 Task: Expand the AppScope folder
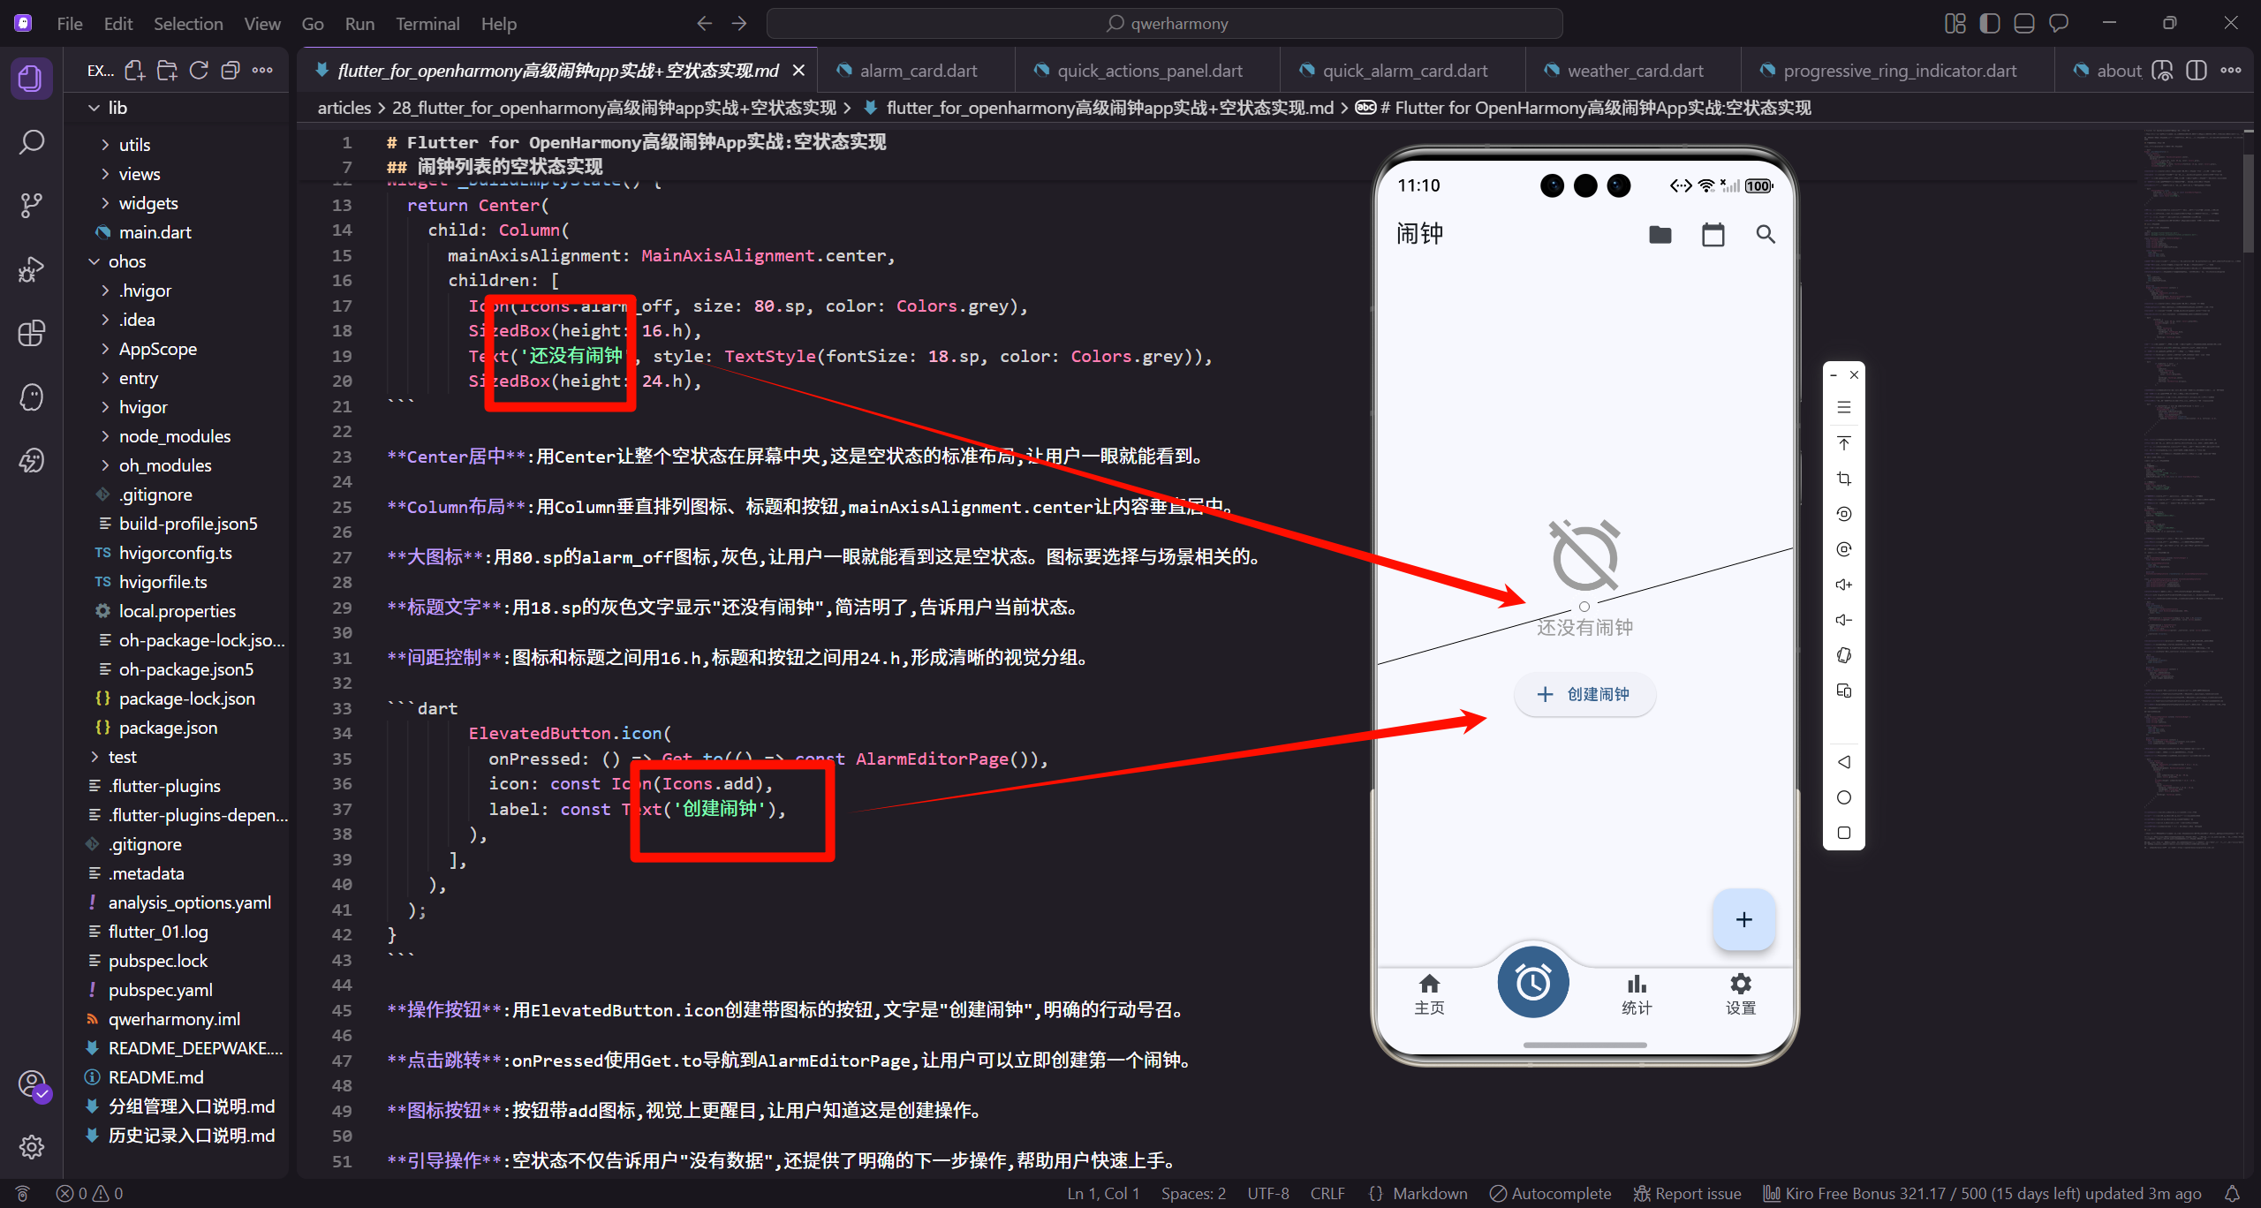pyautogui.click(x=177, y=349)
